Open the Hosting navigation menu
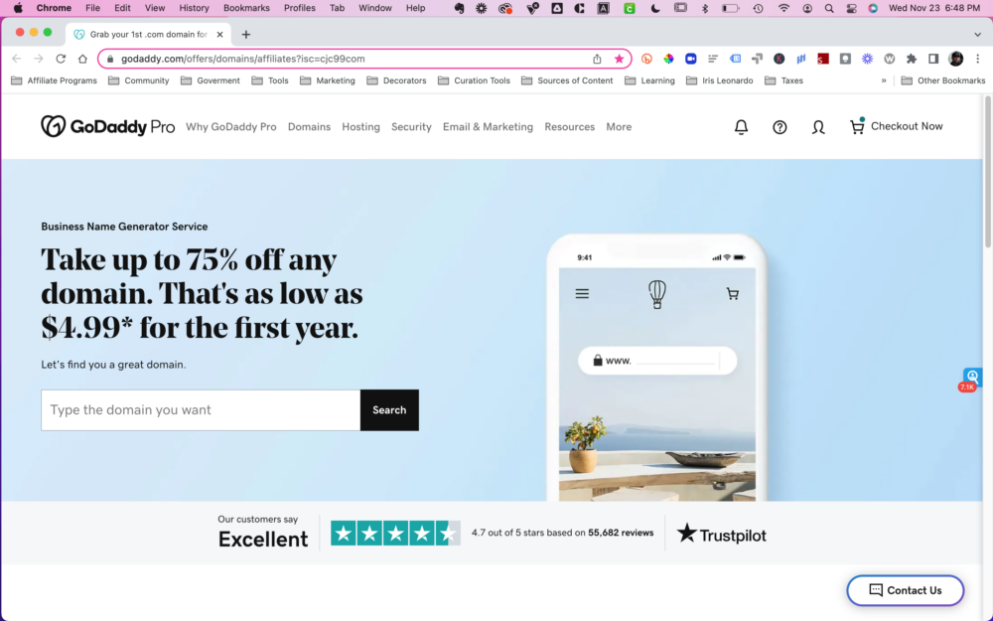The height and width of the screenshot is (621, 993). click(x=361, y=127)
